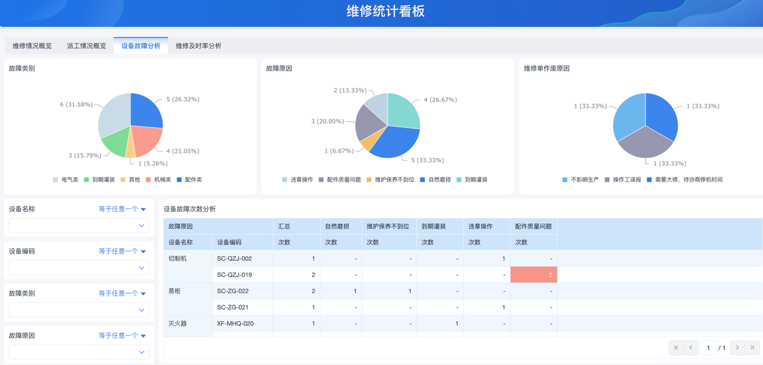This screenshot has height=365, width=763.
Task: Click chevron icon in 设备名称 select box
Action: pos(141,226)
